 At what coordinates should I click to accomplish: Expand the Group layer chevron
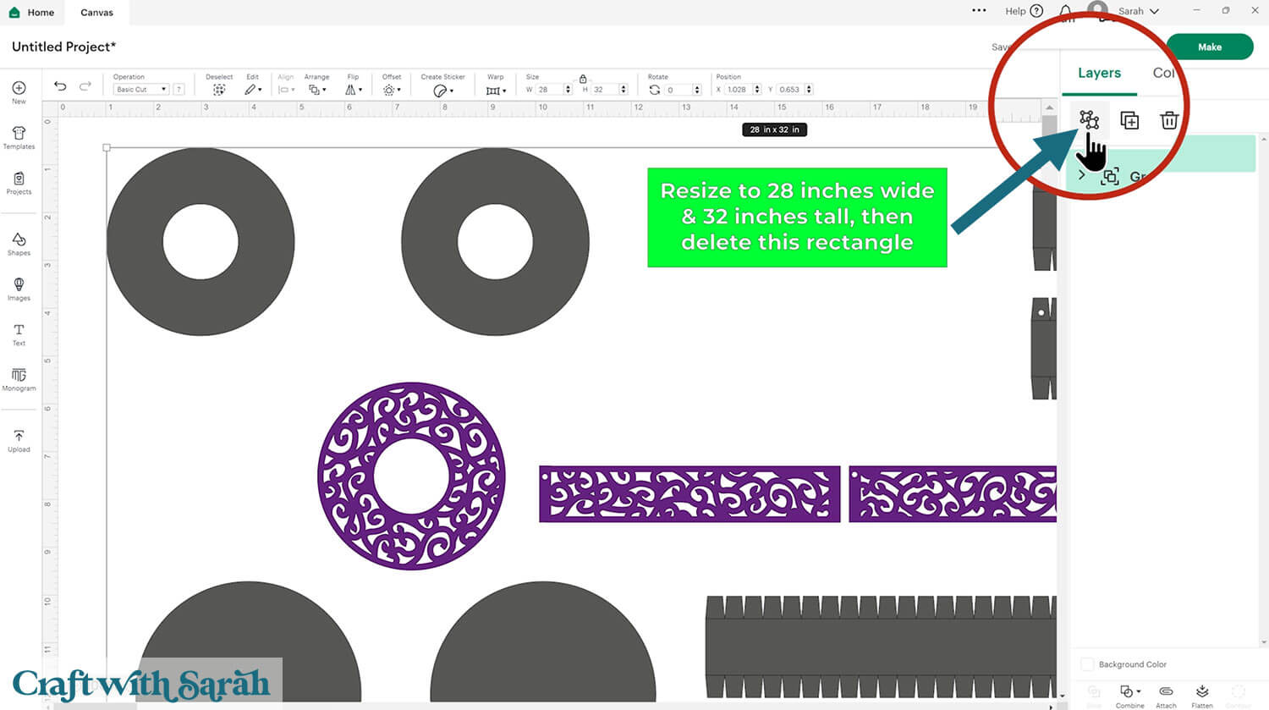tap(1082, 175)
